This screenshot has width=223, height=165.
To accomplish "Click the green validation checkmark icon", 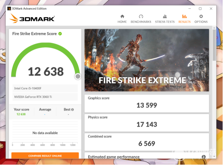I will [x=60, y=34].
